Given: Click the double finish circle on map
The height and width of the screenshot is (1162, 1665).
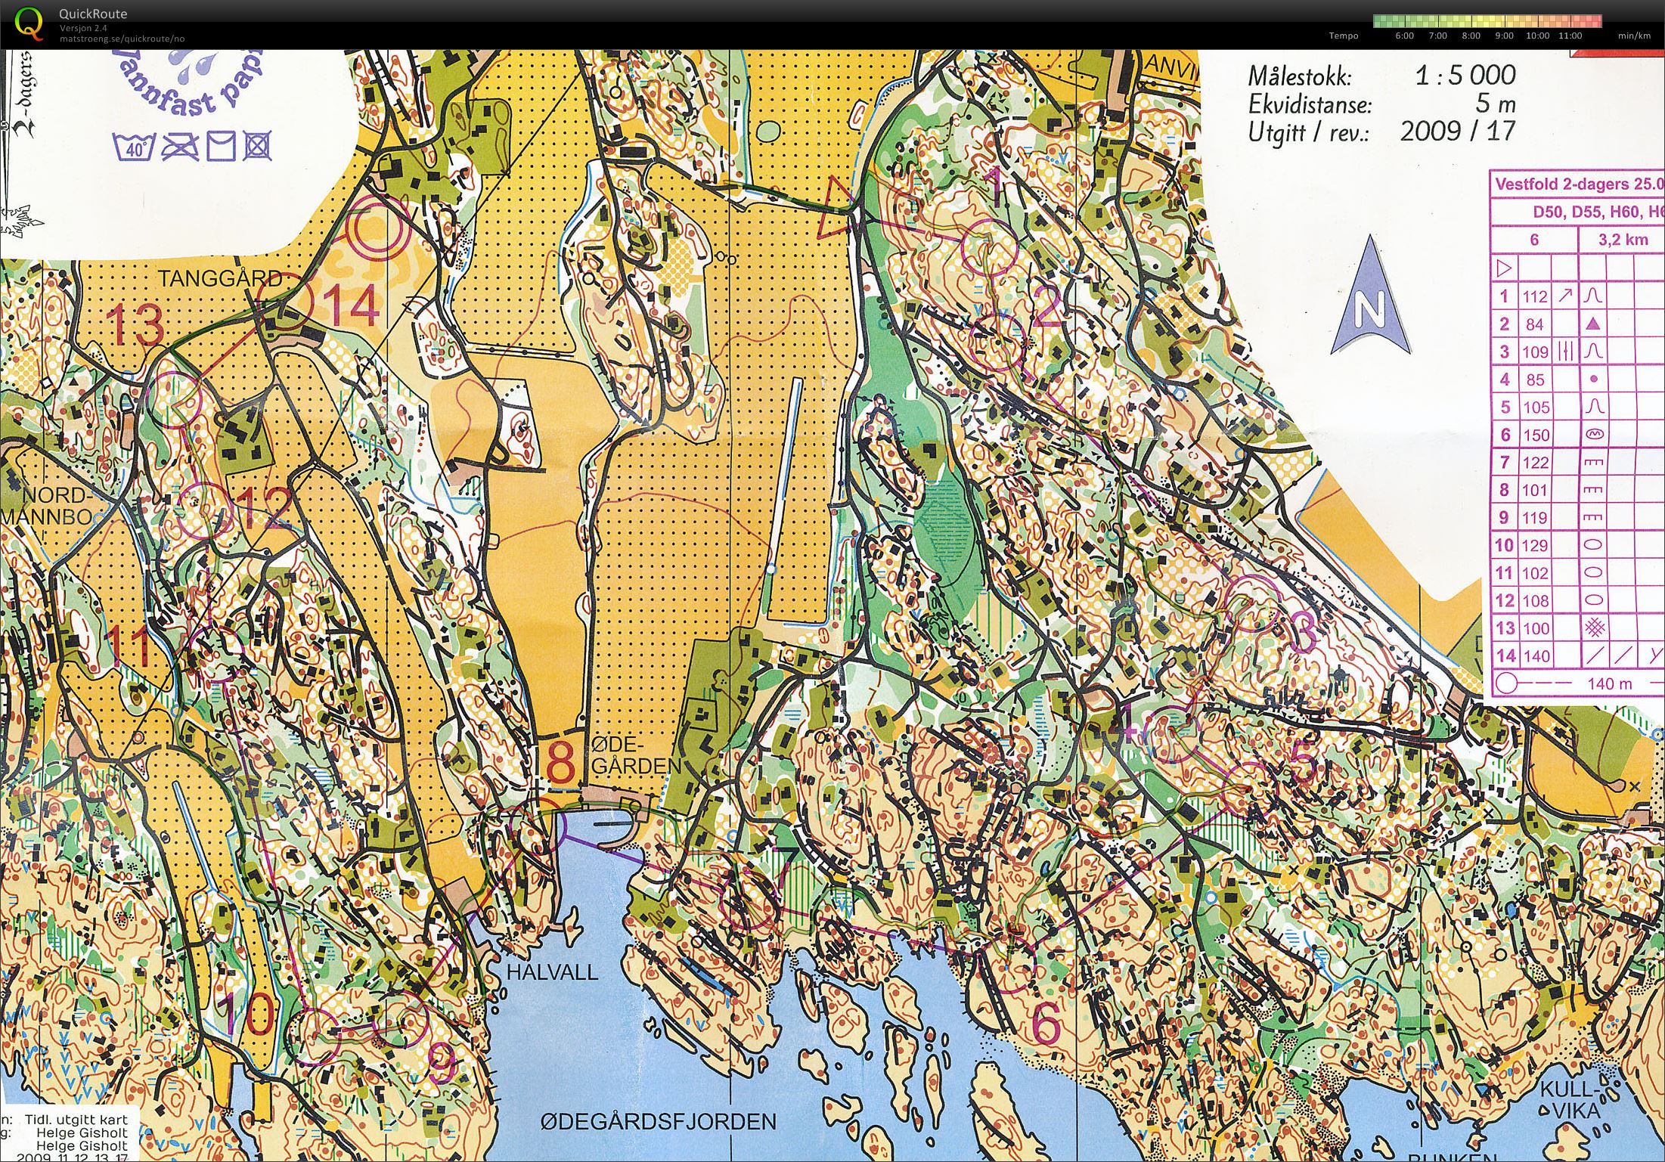Looking at the screenshot, I should tap(377, 228).
